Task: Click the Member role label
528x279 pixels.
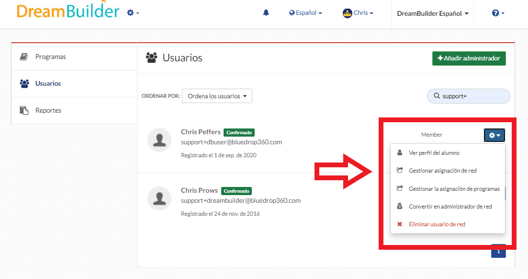Action: click(431, 135)
